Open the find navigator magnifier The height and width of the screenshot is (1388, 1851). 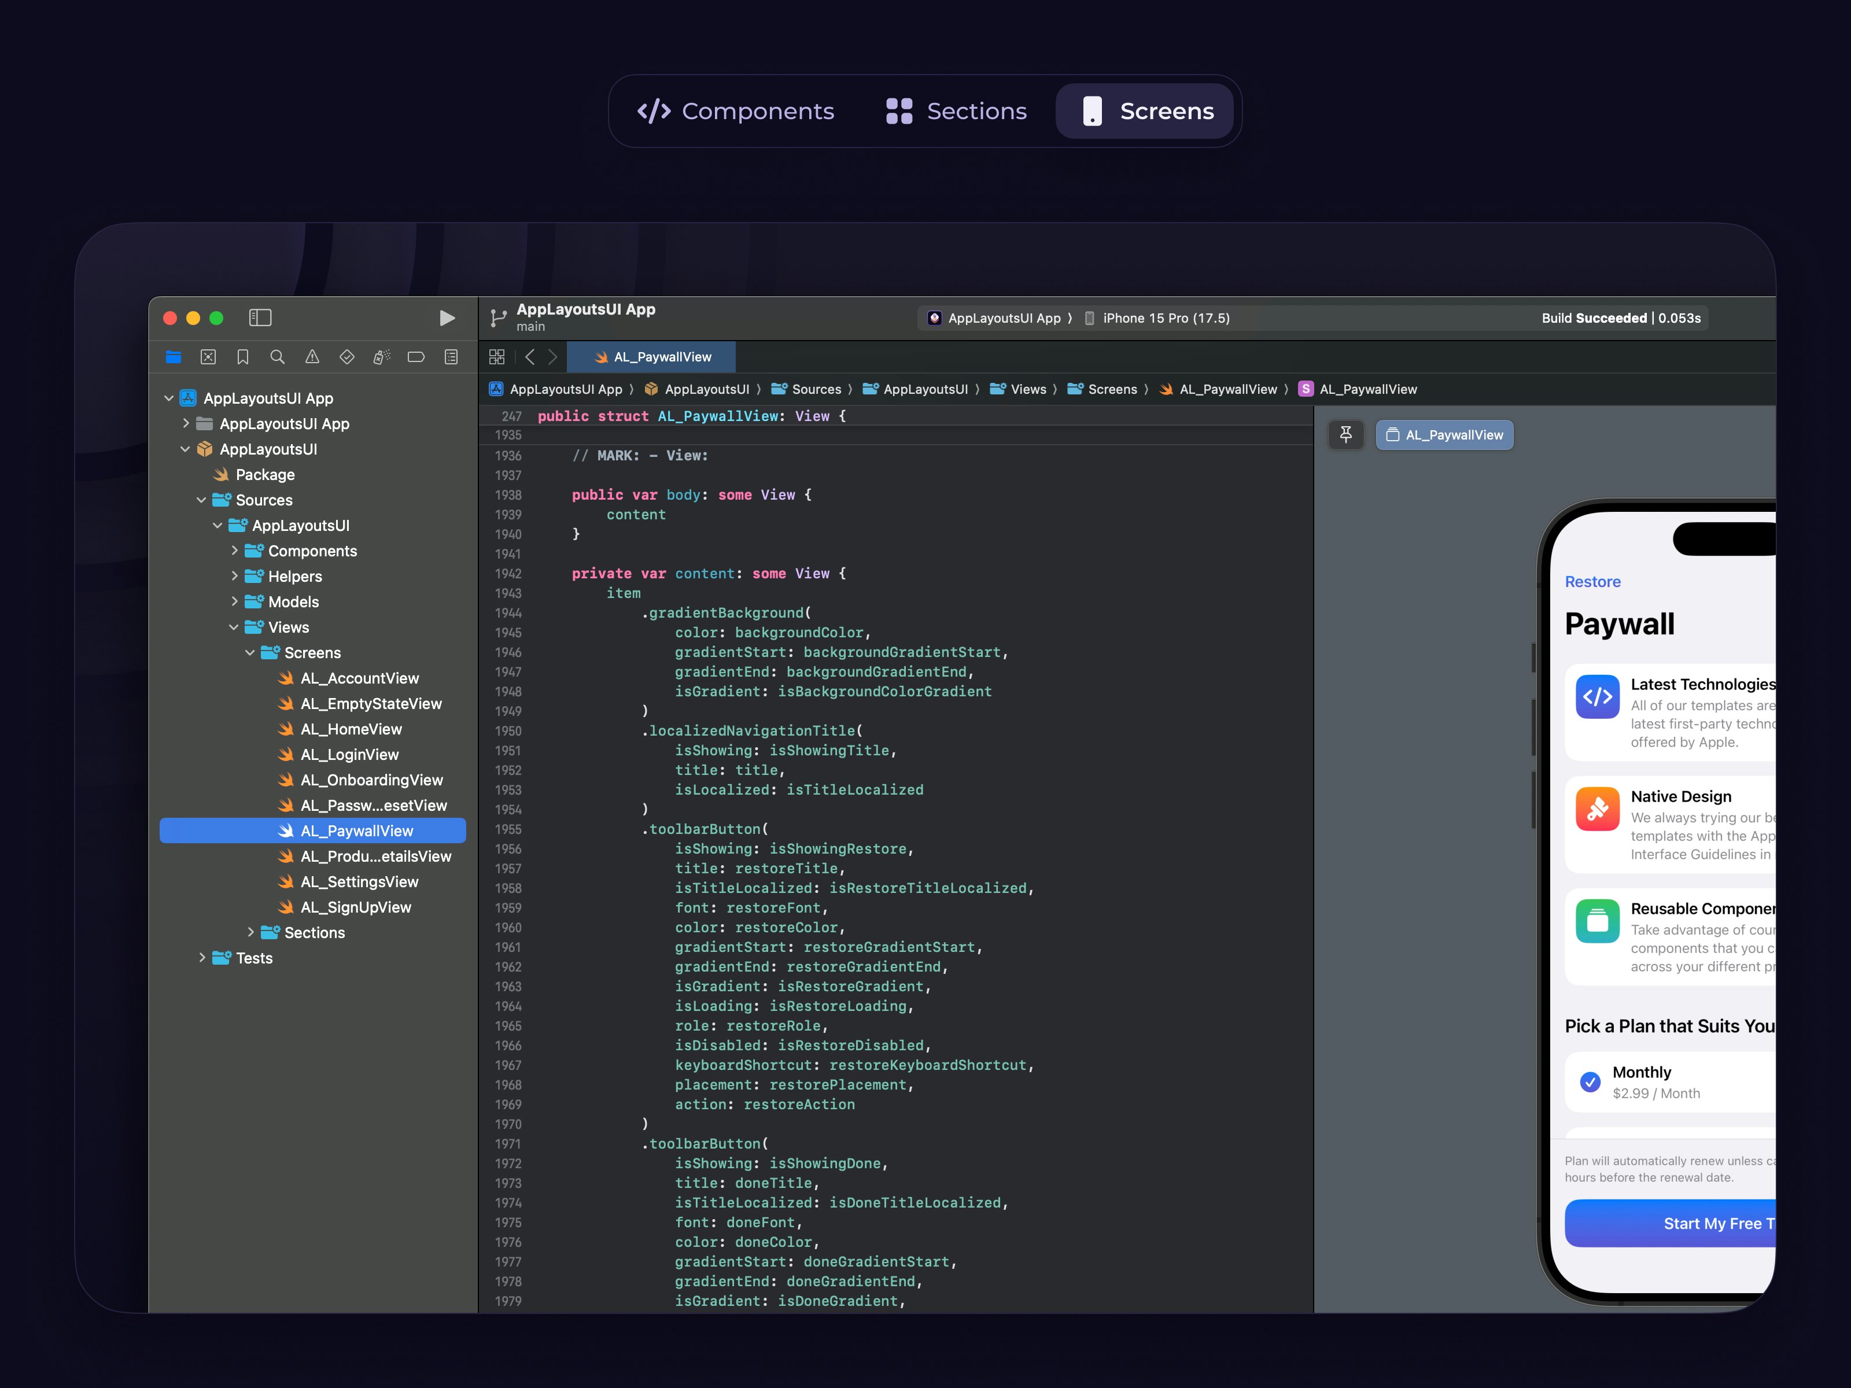(x=277, y=357)
